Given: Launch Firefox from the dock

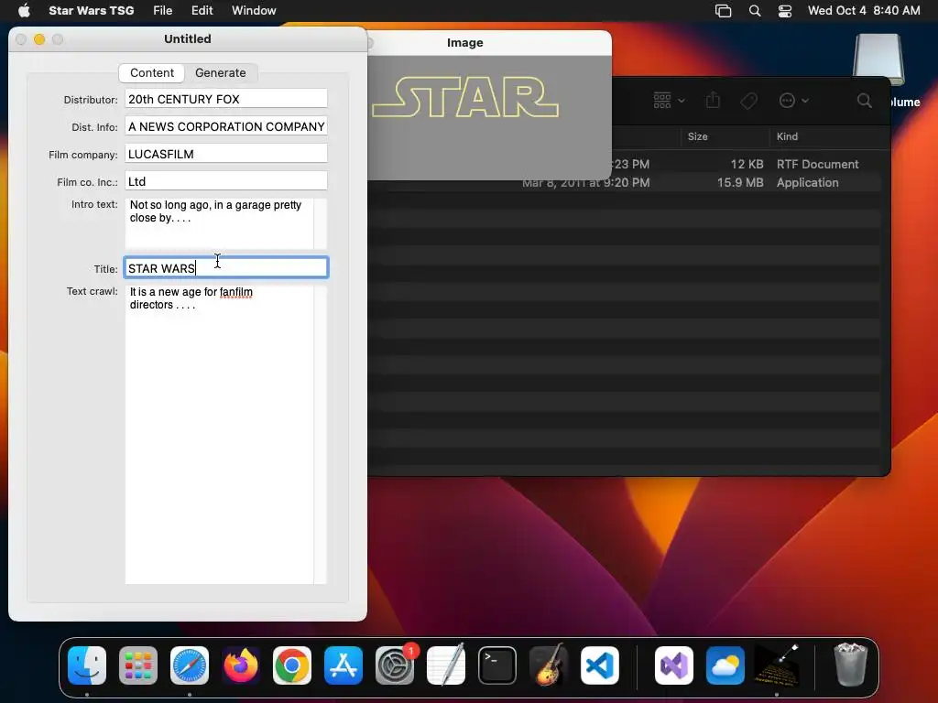Looking at the screenshot, I should click(241, 665).
